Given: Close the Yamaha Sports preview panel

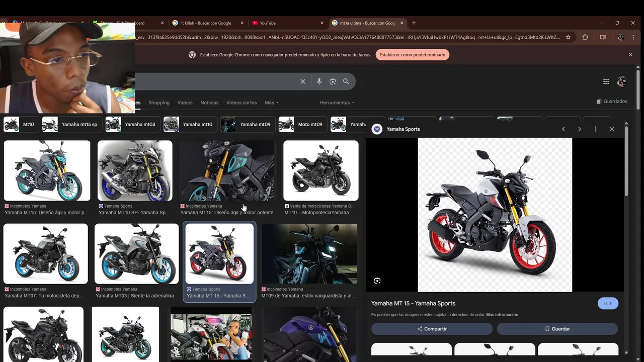Looking at the screenshot, I should (612, 129).
